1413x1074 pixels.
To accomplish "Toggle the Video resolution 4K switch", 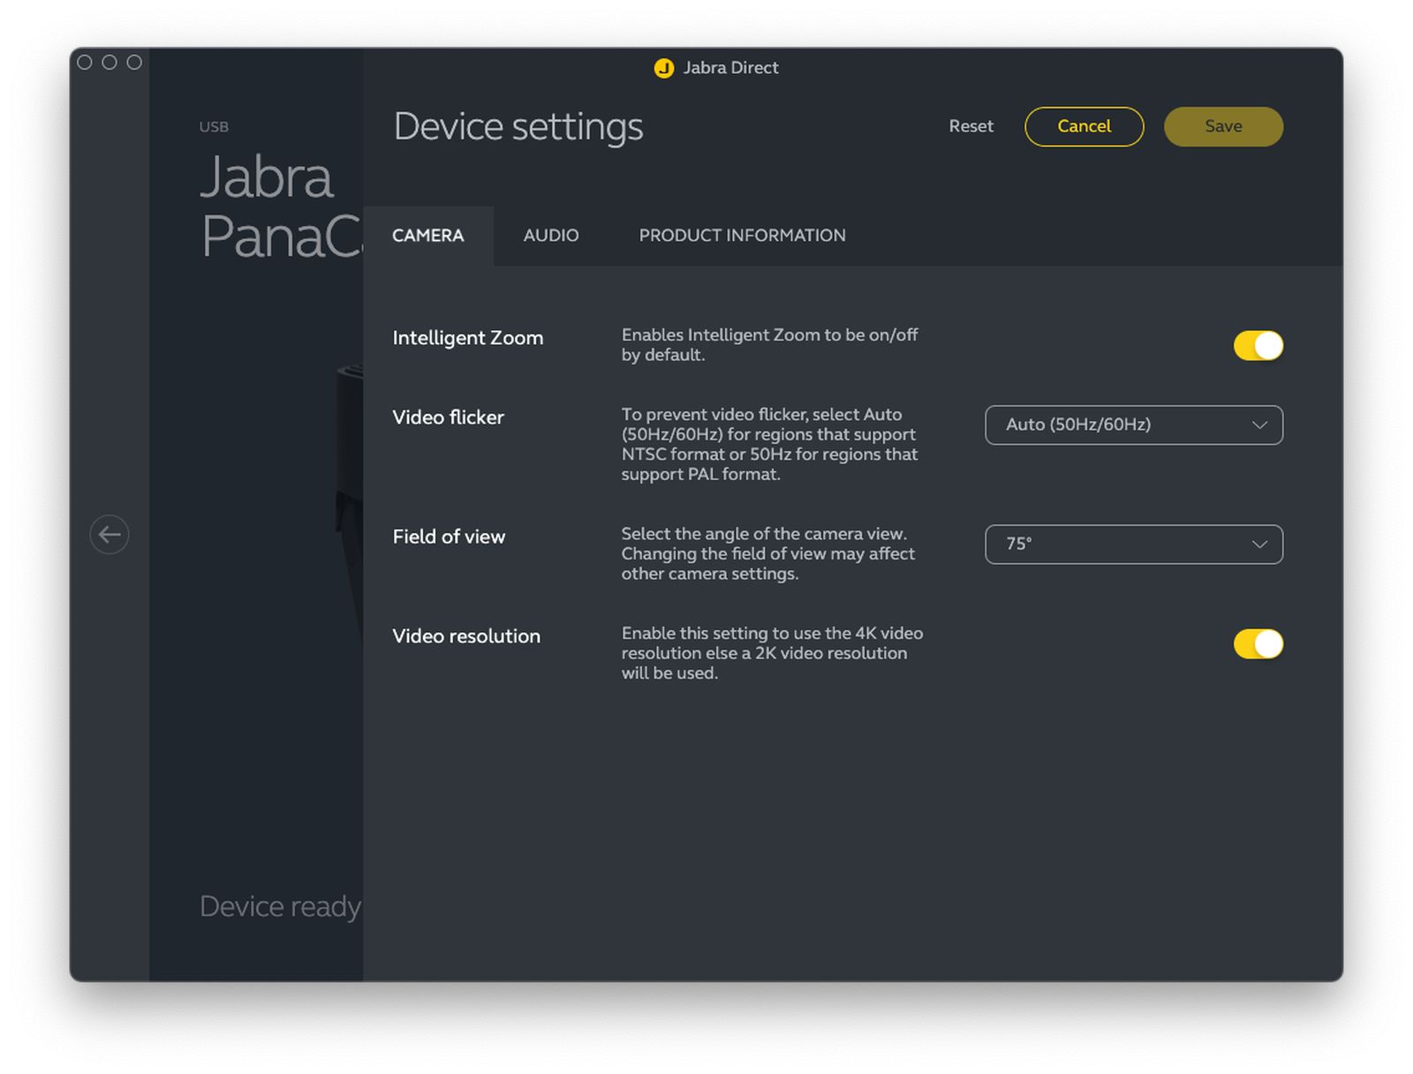I will [x=1258, y=644].
